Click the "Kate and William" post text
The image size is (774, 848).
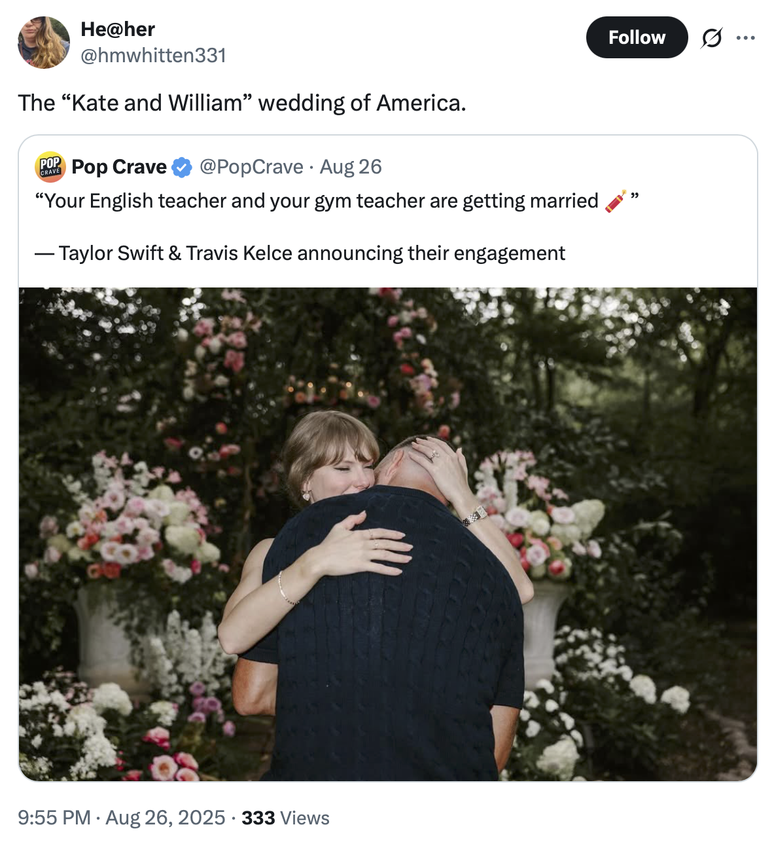242,103
